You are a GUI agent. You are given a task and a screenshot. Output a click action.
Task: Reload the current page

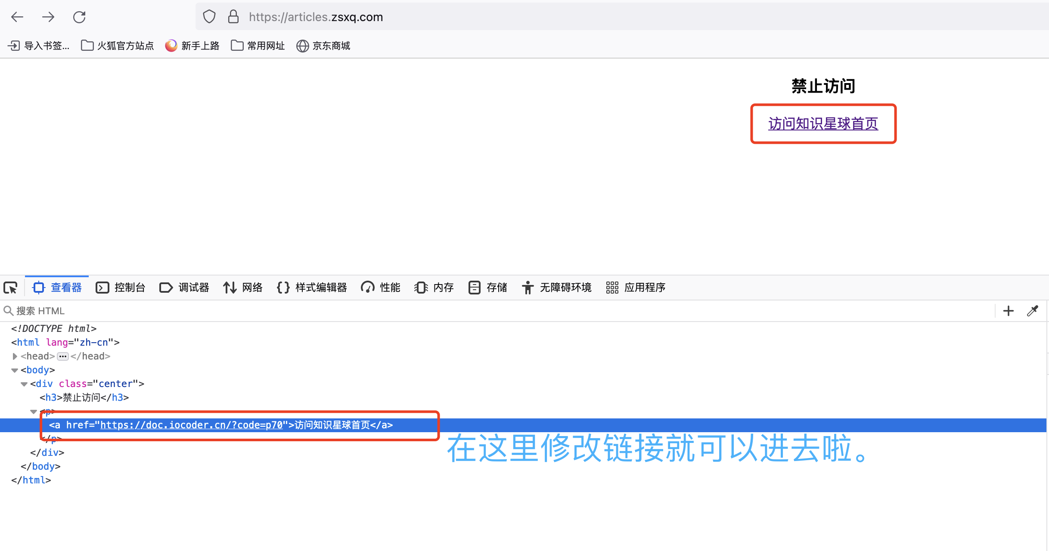click(79, 17)
